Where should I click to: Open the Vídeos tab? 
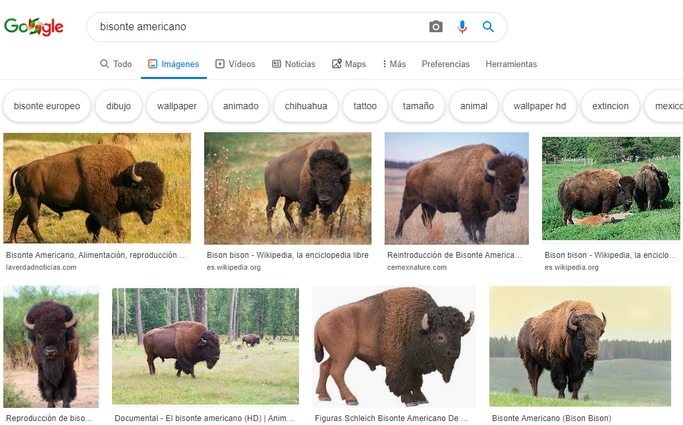pos(235,64)
